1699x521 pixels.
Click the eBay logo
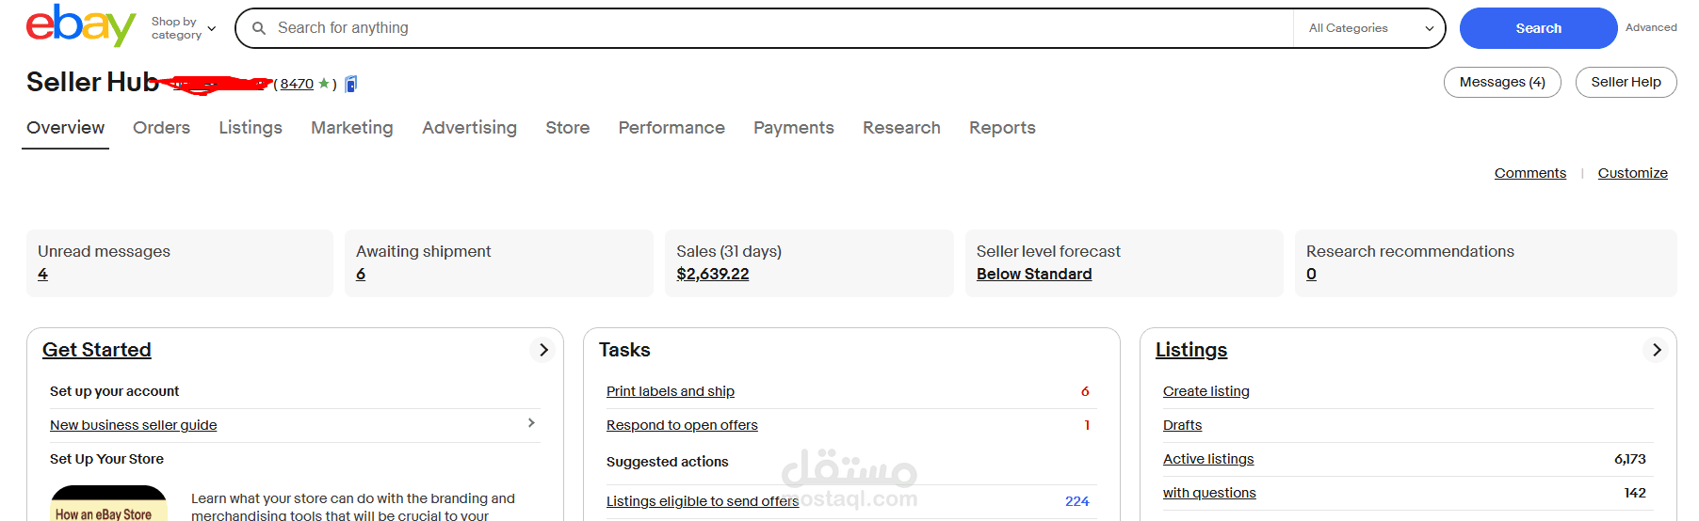pyautogui.click(x=81, y=25)
